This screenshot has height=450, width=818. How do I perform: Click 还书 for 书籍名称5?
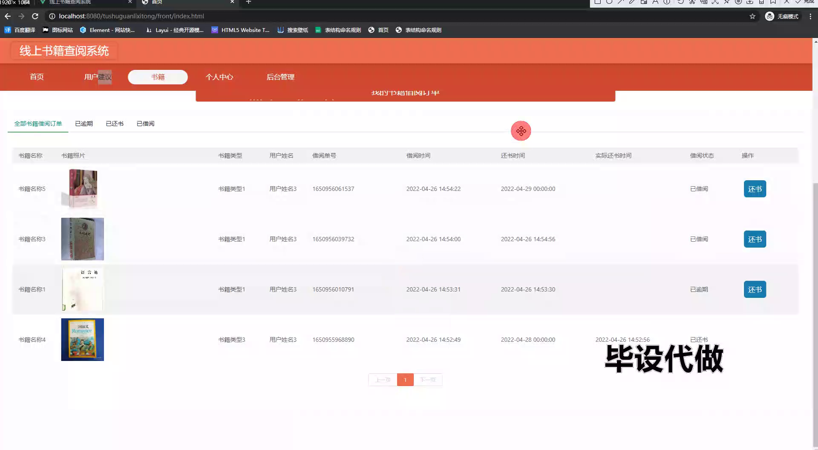pos(755,189)
